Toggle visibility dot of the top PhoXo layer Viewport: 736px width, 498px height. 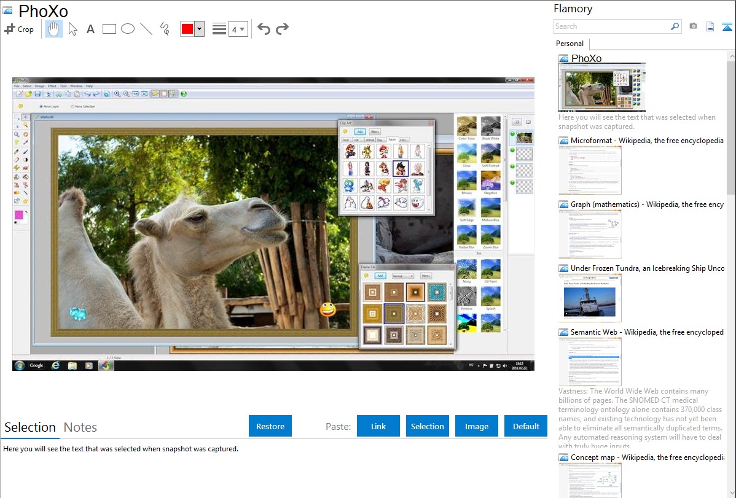point(512,134)
